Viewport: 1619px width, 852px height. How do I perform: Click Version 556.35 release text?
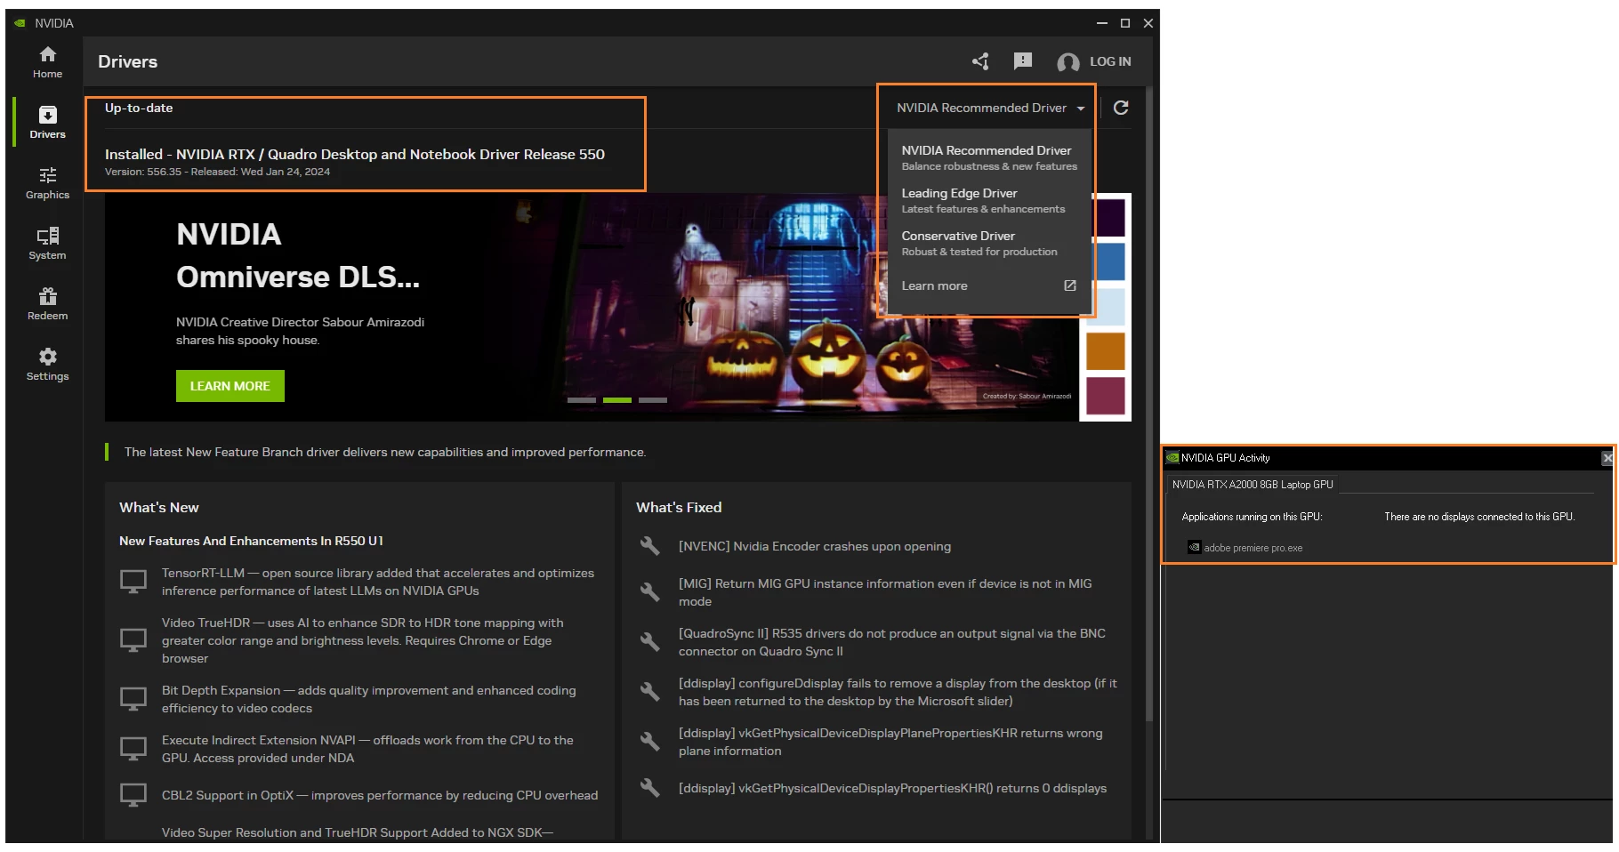point(217,172)
